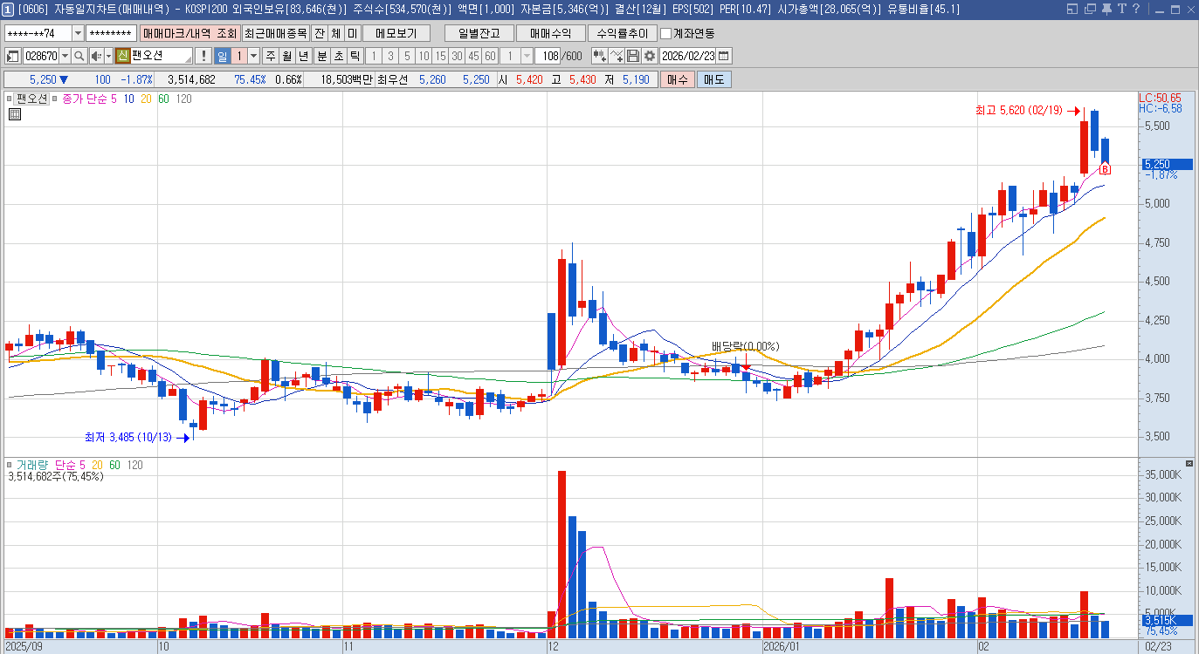Click the data grid icon under 팬오선 label
This screenshot has width=1199, height=654.
[15, 113]
